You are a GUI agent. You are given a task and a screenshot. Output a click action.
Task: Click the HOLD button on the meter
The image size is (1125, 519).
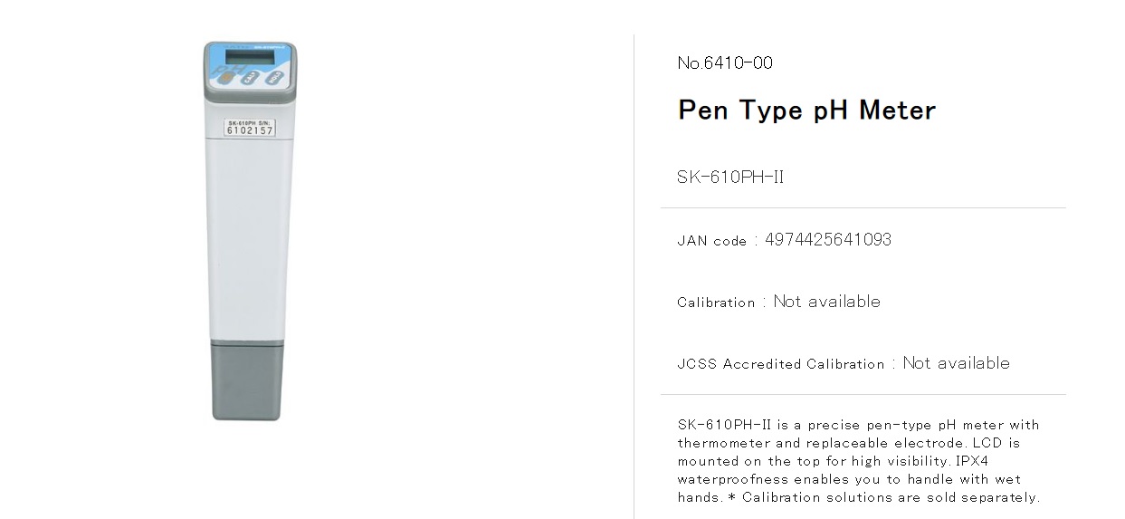pyautogui.click(x=274, y=79)
